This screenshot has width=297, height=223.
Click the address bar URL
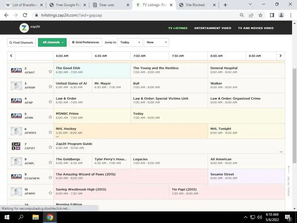coord(72,15)
